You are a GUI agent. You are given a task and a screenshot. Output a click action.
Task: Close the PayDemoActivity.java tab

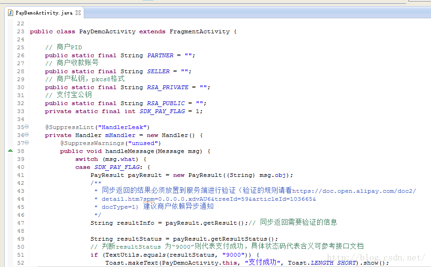[x=78, y=13]
